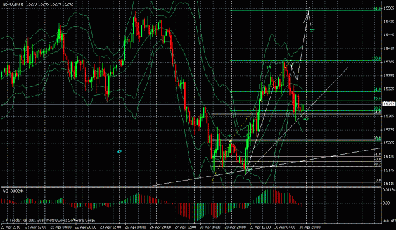Click price axis label 1.5385

[389, 62]
